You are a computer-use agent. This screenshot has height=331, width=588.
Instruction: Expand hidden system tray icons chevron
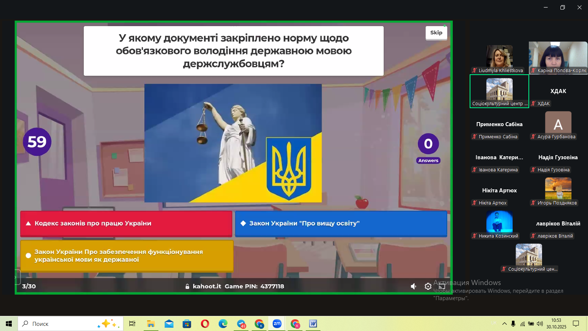[504, 324]
